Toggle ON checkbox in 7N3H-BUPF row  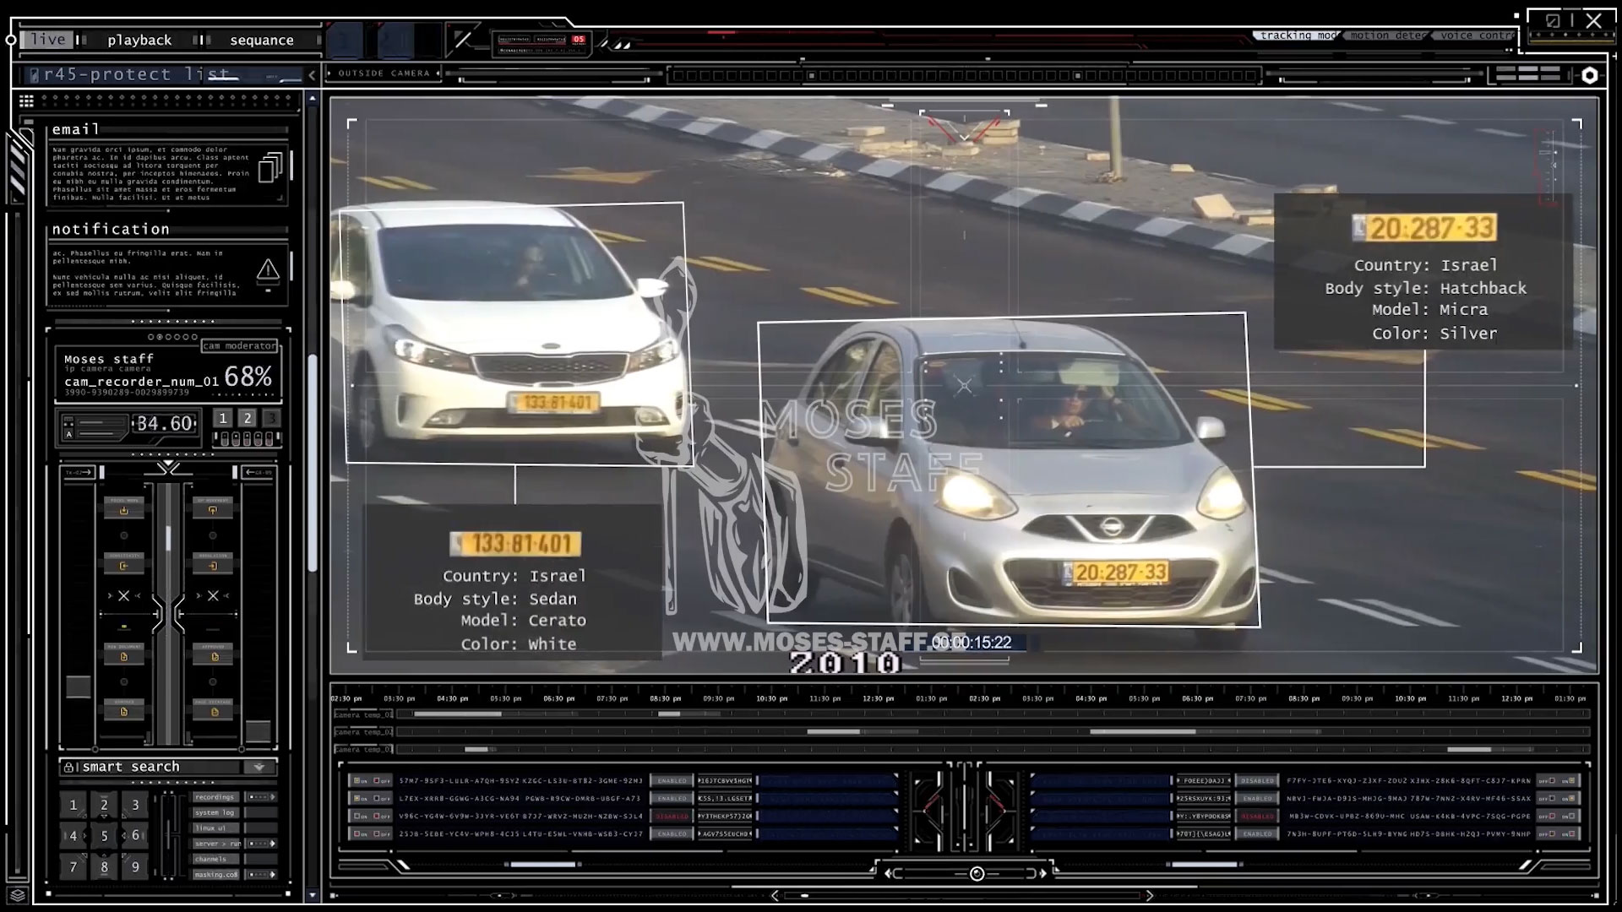(1570, 834)
